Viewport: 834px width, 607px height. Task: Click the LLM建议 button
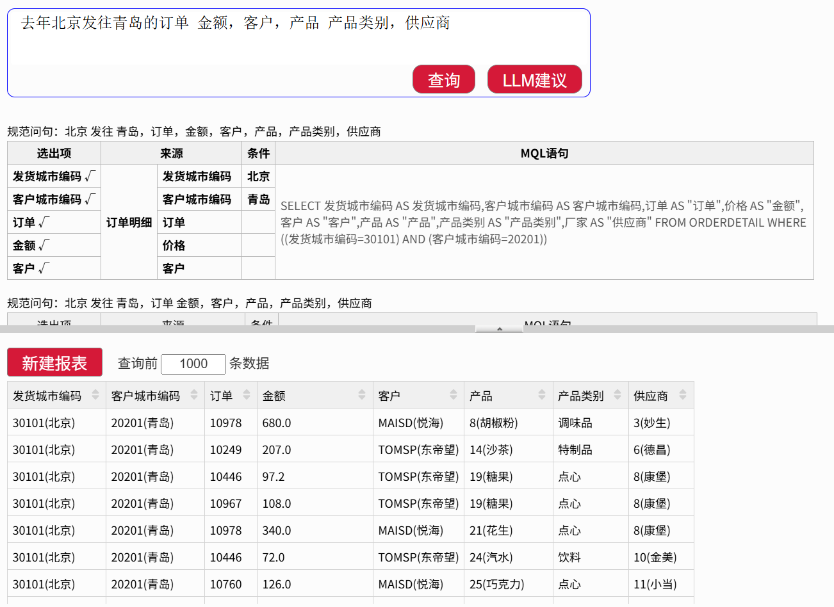(534, 80)
